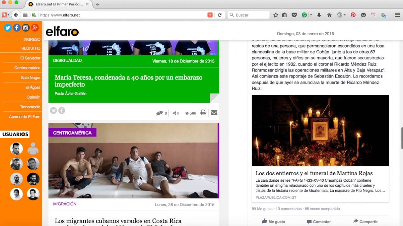403x226 pixels.
Task: Open El Faro's Twitter page in sidebar
Action: click(x=8, y=28)
